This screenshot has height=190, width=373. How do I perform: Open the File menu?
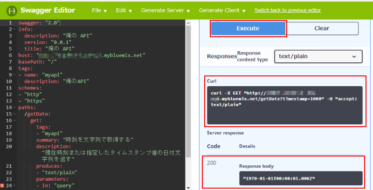[x=99, y=10]
